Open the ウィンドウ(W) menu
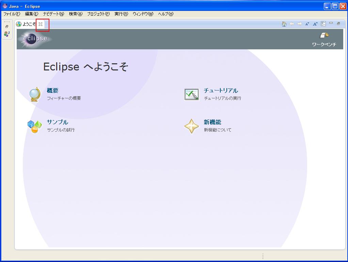This screenshot has height=262, width=348. (x=143, y=14)
